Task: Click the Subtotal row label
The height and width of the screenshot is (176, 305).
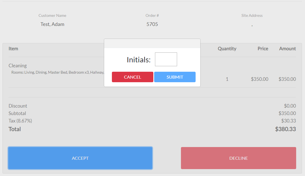Action: [17, 113]
